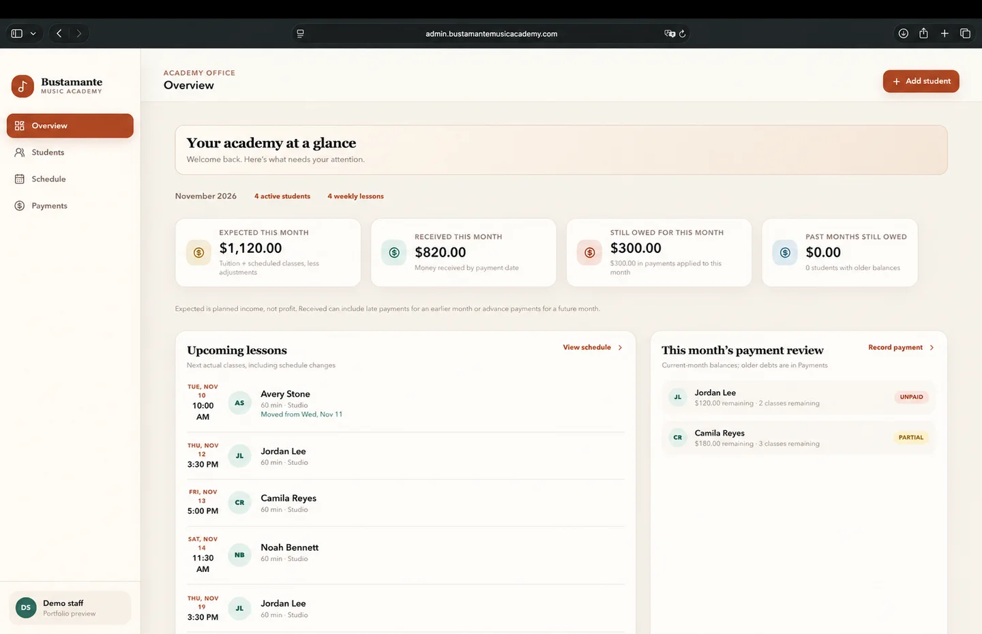Click the Record payment link
This screenshot has width=982, height=634.
coord(901,348)
